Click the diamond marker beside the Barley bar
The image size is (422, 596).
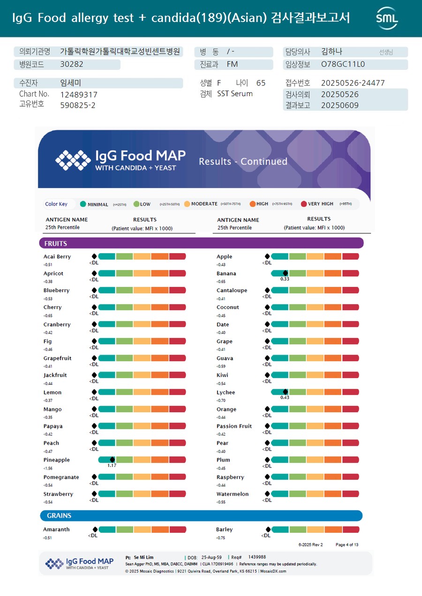pyautogui.click(x=268, y=529)
